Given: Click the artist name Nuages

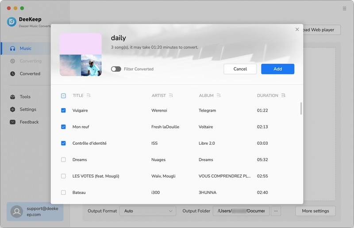Looking at the screenshot, I should [x=158, y=159].
